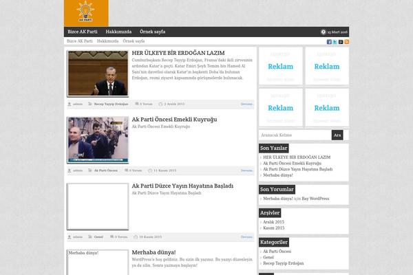
Task: Click the clock icon beside the date
Action: pos(324,32)
